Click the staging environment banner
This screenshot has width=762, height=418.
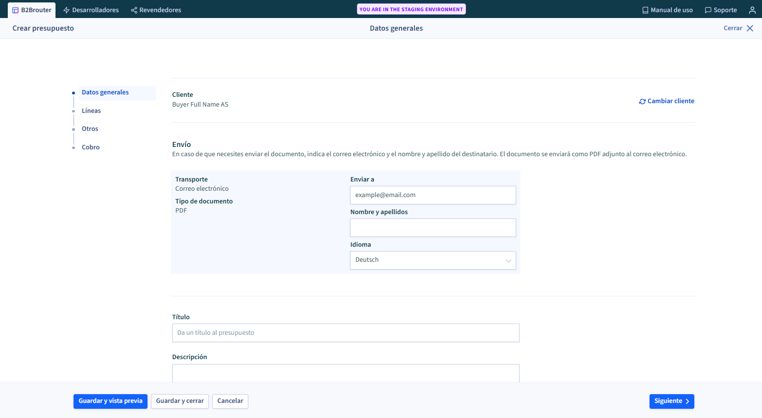pos(411,9)
